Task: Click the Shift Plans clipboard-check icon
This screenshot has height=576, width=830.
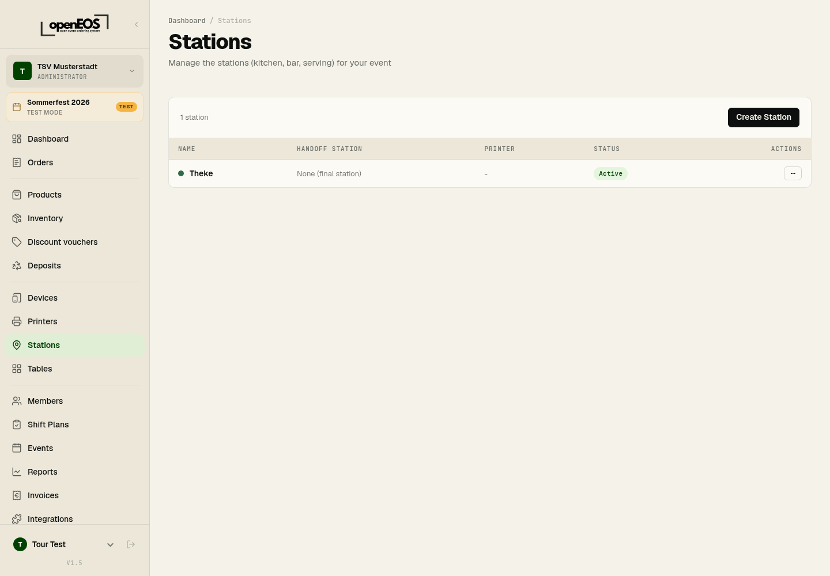Action: click(x=17, y=425)
